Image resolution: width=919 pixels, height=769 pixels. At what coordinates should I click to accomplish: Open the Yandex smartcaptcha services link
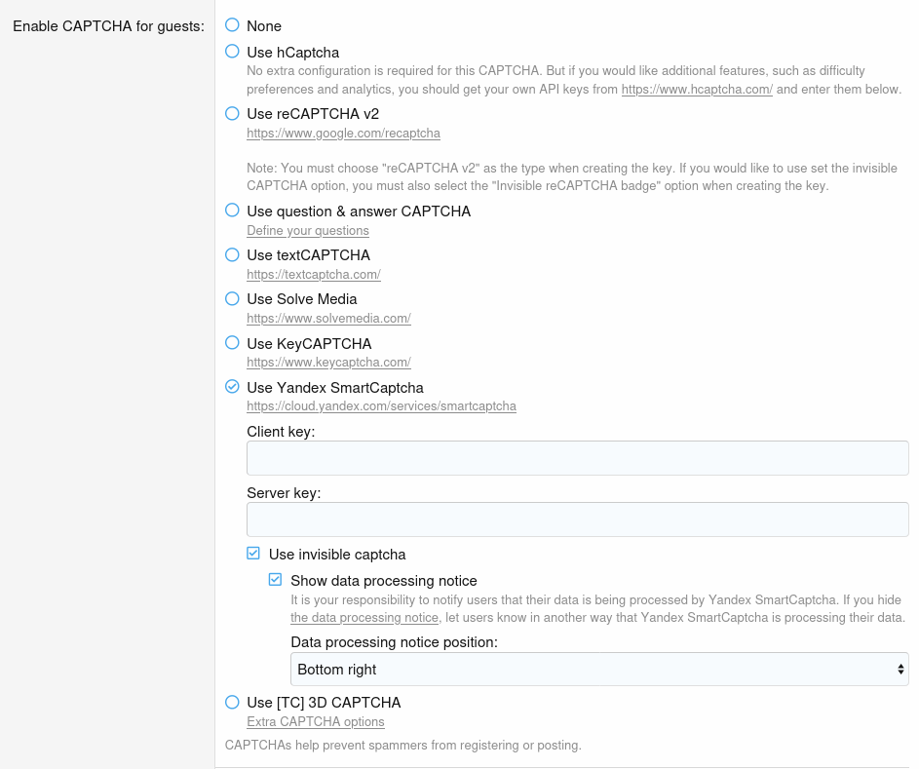point(381,406)
